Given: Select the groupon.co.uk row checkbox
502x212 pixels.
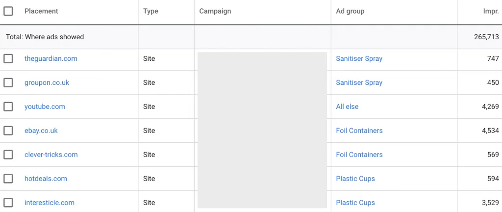Looking at the screenshot, I should click(x=8, y=82).
